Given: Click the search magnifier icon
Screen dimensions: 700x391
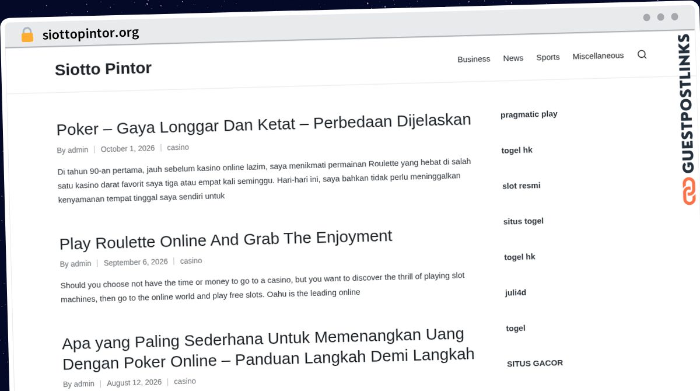Looking at the screenshot, I should [642, 54].
